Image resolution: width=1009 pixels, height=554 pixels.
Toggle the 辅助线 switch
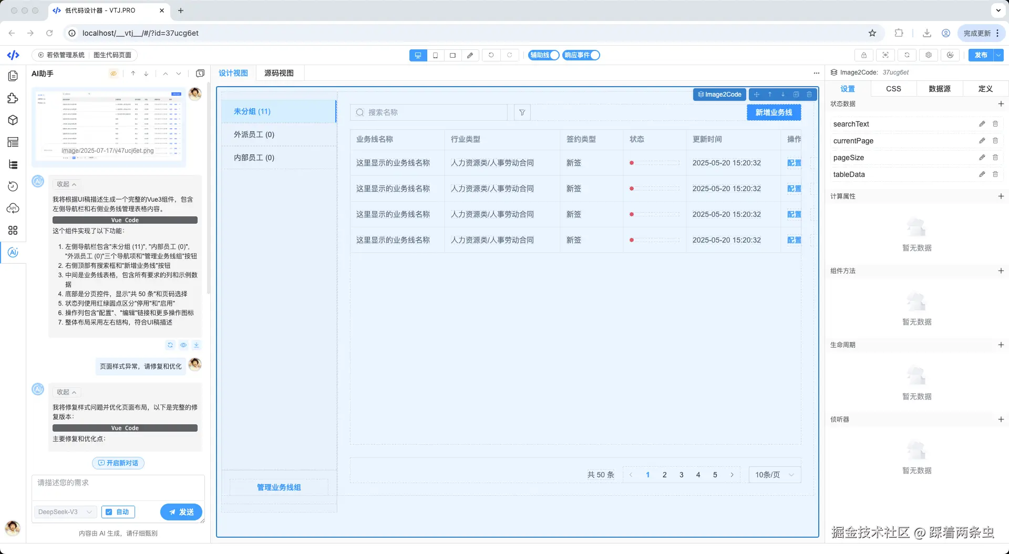(543, 55)
